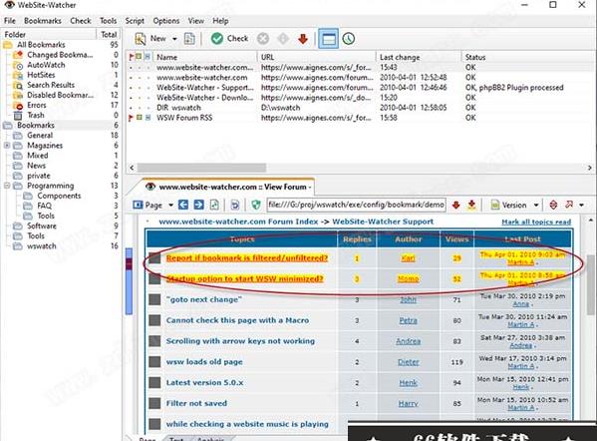
Task: Select the wswatch folder in tree
Action: click(x=42, y=246)
